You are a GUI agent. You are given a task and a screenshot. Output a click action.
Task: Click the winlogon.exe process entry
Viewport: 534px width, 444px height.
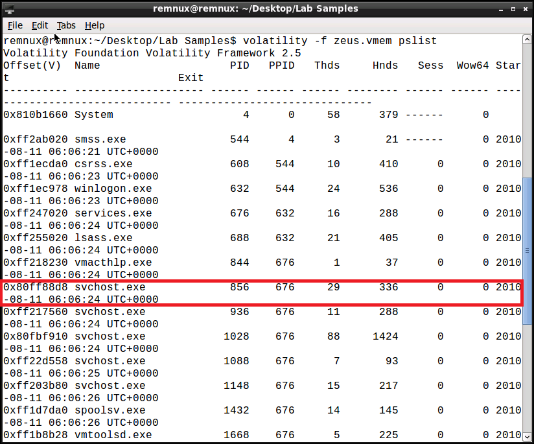(113, 189)
